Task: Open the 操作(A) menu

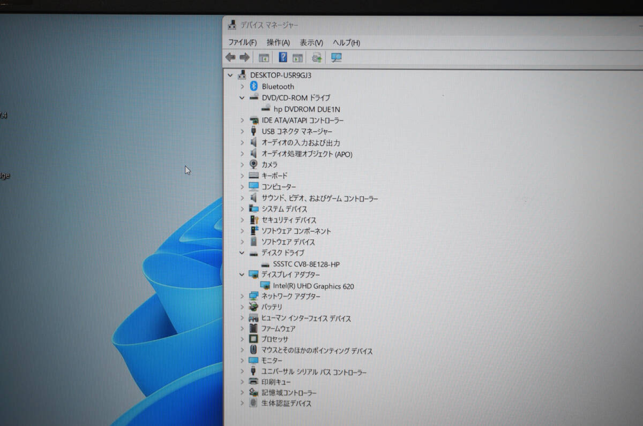Action: click(278, 42)
